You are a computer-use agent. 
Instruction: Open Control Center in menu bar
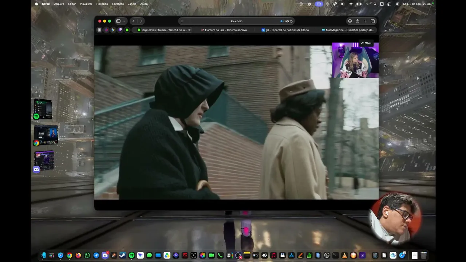pyautogui.click(x=397, y=4)
